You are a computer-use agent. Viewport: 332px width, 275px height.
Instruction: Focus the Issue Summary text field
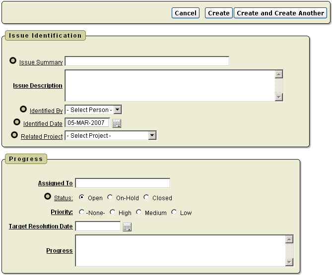tap(147, 61)
